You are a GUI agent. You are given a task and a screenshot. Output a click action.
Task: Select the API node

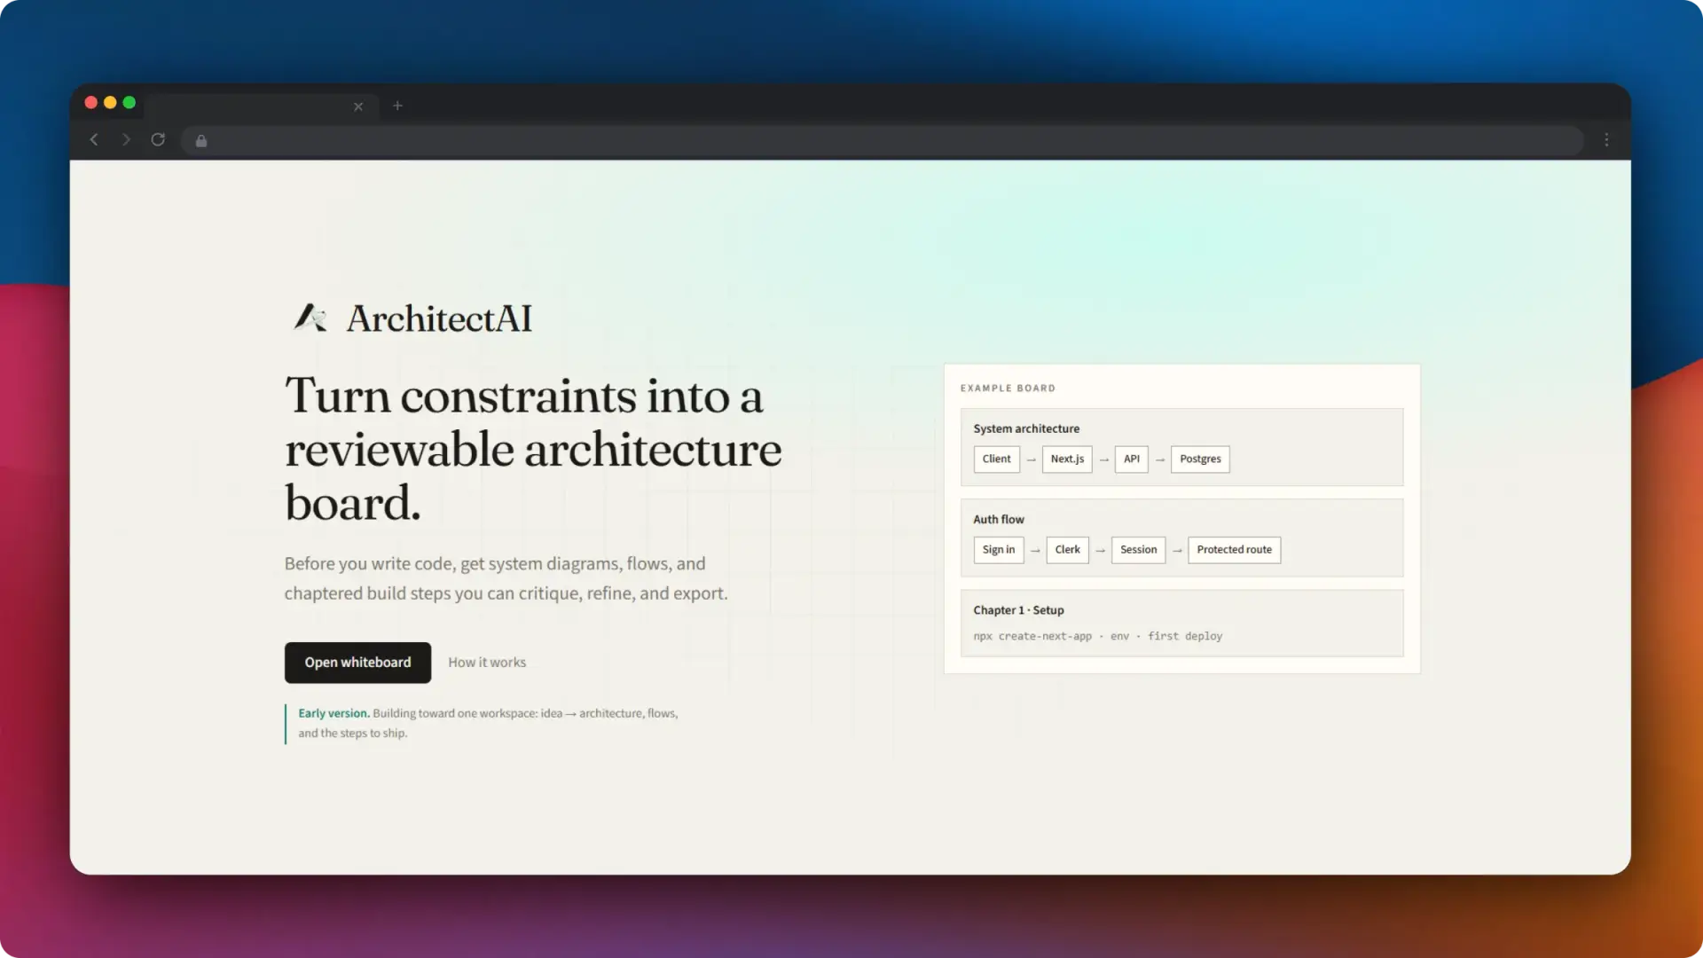point(1132,459)
